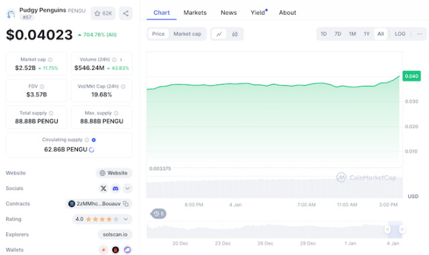Add PENGU to watchlist star button
The width and height of the screenshot is (429, 255).
point(103,13)
